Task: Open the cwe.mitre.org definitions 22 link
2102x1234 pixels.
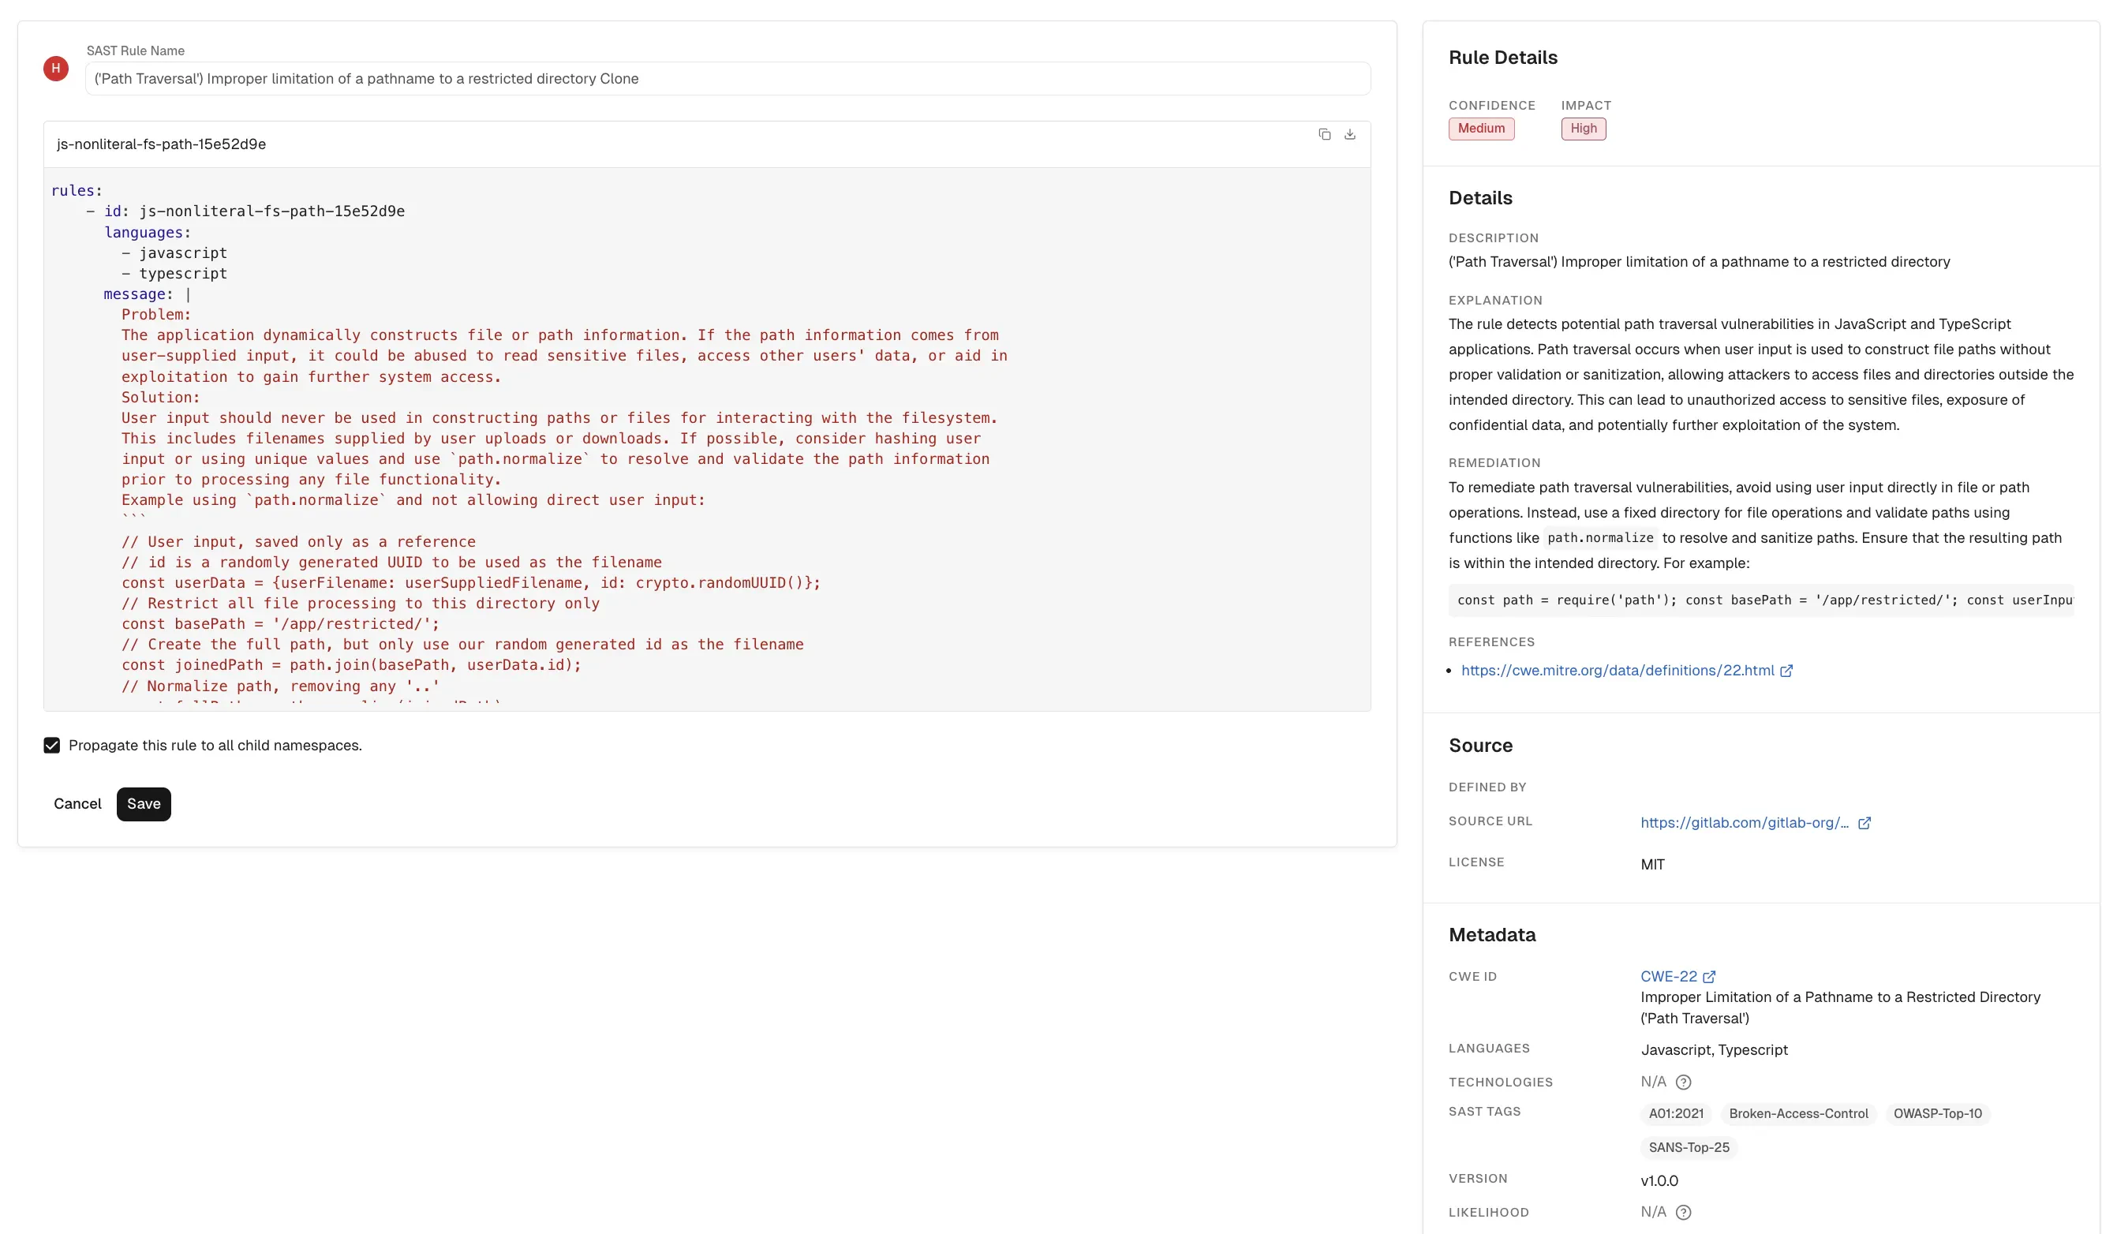Action: [x=1618, y=670]
